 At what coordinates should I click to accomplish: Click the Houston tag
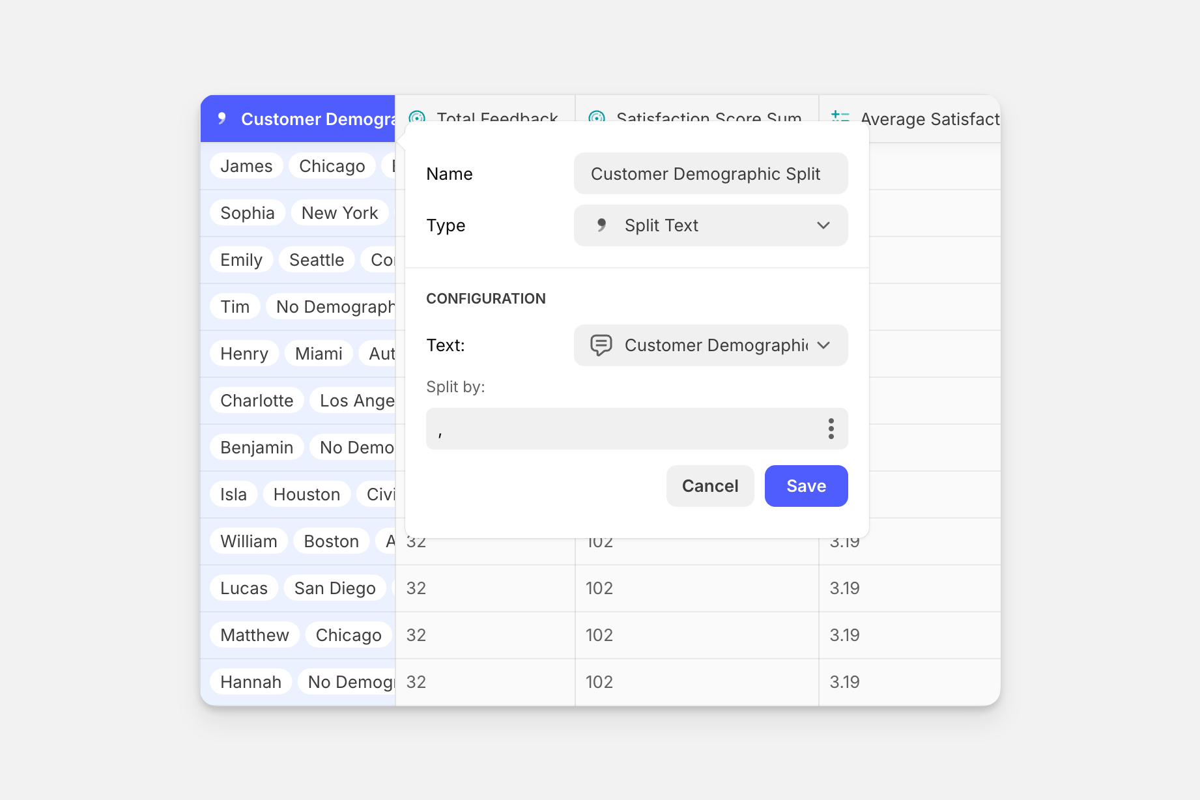(307, 494)
